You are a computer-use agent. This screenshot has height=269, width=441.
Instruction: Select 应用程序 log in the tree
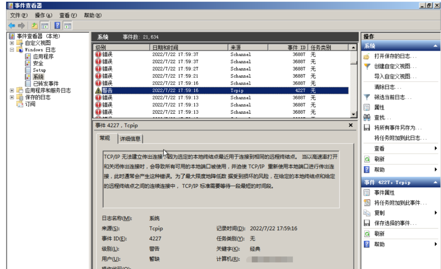pos(43,56)
